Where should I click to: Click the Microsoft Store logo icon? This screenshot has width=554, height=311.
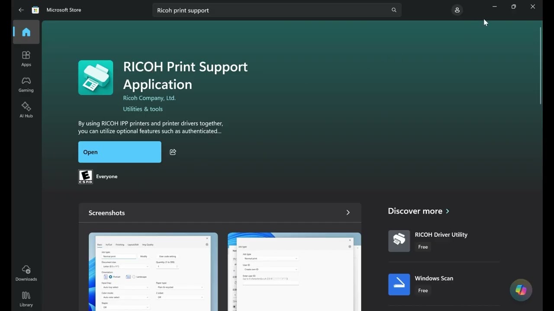point(35,10)
